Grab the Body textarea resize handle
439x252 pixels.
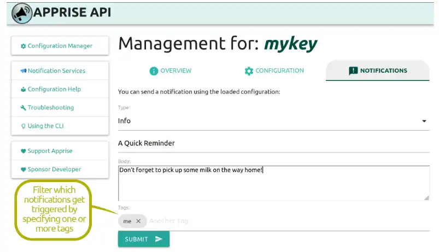(426, 198)
